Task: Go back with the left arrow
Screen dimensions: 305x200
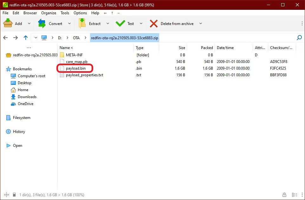Action: (x=5, y=38)
